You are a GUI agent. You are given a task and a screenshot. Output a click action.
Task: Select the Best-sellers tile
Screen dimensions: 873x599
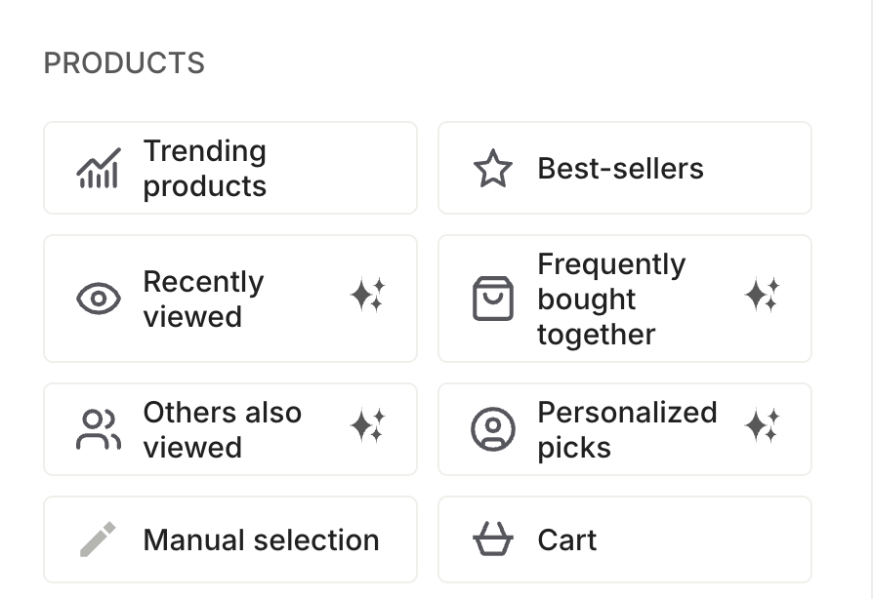[625, 168]
